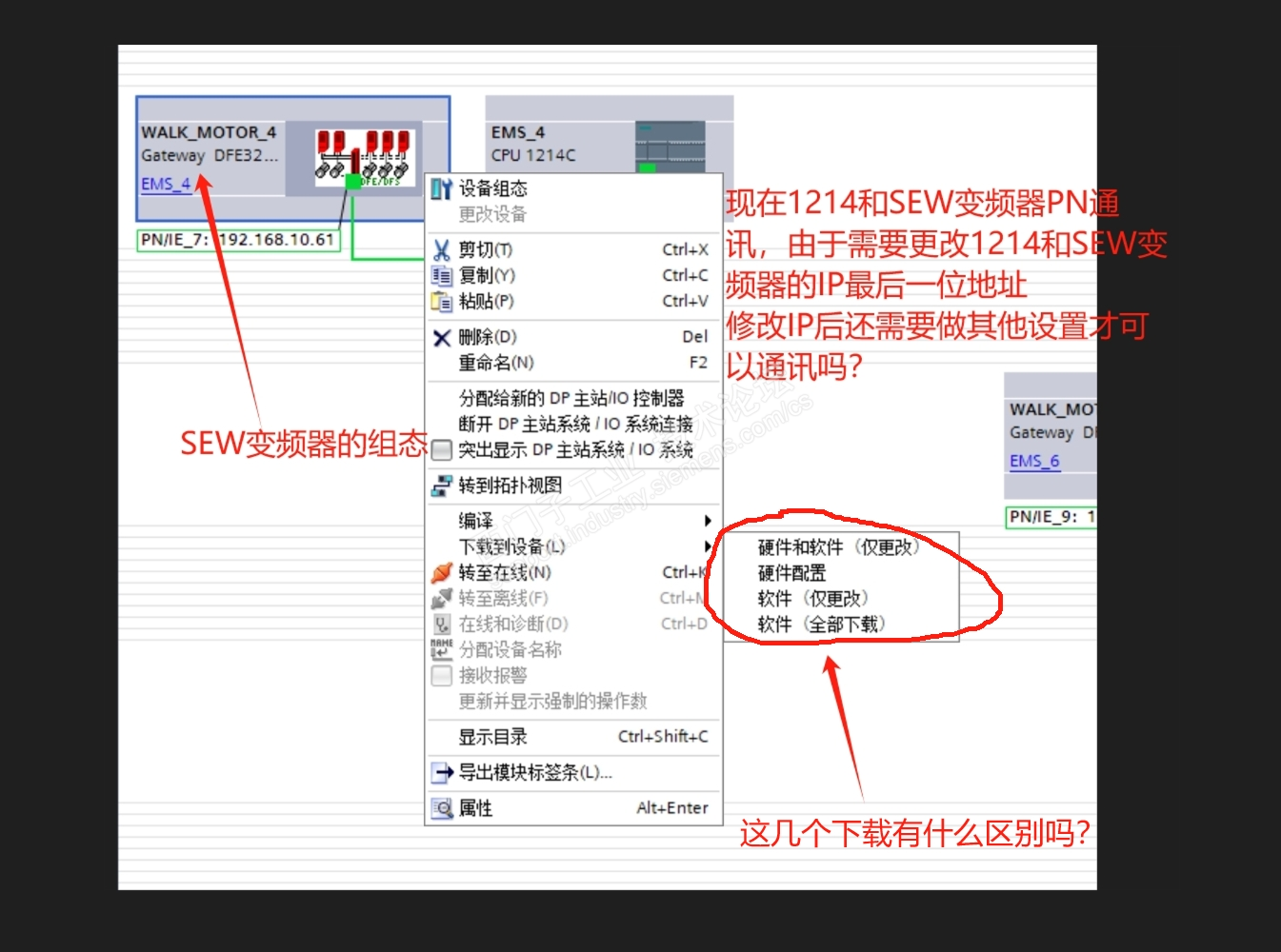Toggle the 接收报警 checkbox
This screenshot has height=952, width=1281.
[441, 676]
